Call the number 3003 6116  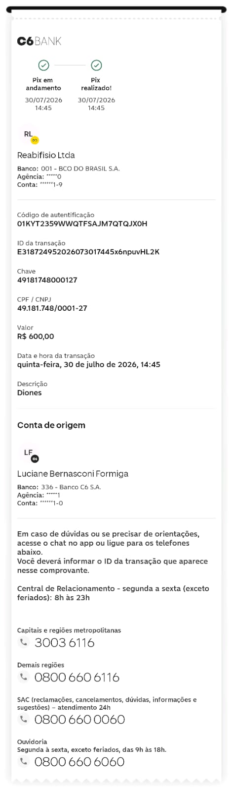[x=64, y=643]
